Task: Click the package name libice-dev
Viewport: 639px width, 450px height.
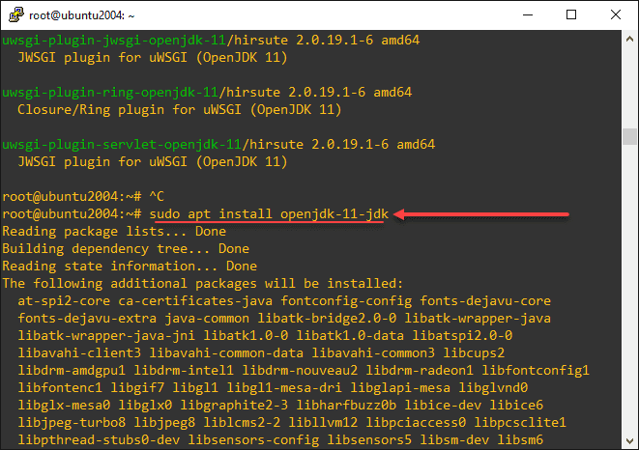Action: point(443,405)
